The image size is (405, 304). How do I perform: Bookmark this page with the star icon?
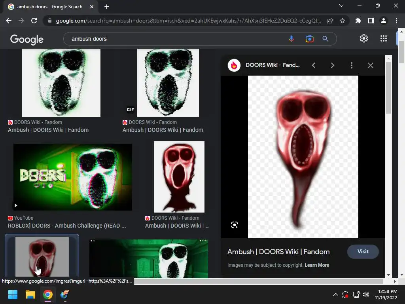343,21
